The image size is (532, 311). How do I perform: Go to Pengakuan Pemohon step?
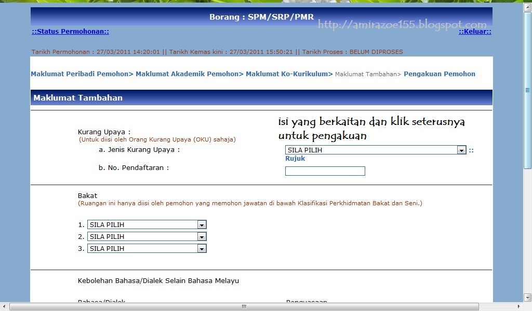[x=440, y=74]
